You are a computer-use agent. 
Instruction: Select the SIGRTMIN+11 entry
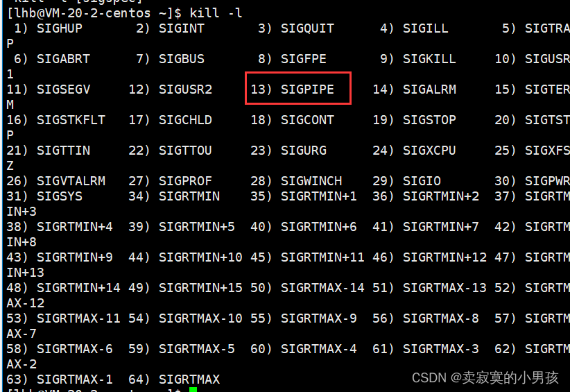click(x=322, y=257)
